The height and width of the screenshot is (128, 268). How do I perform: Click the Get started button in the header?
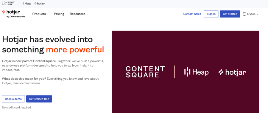point(230,14)
